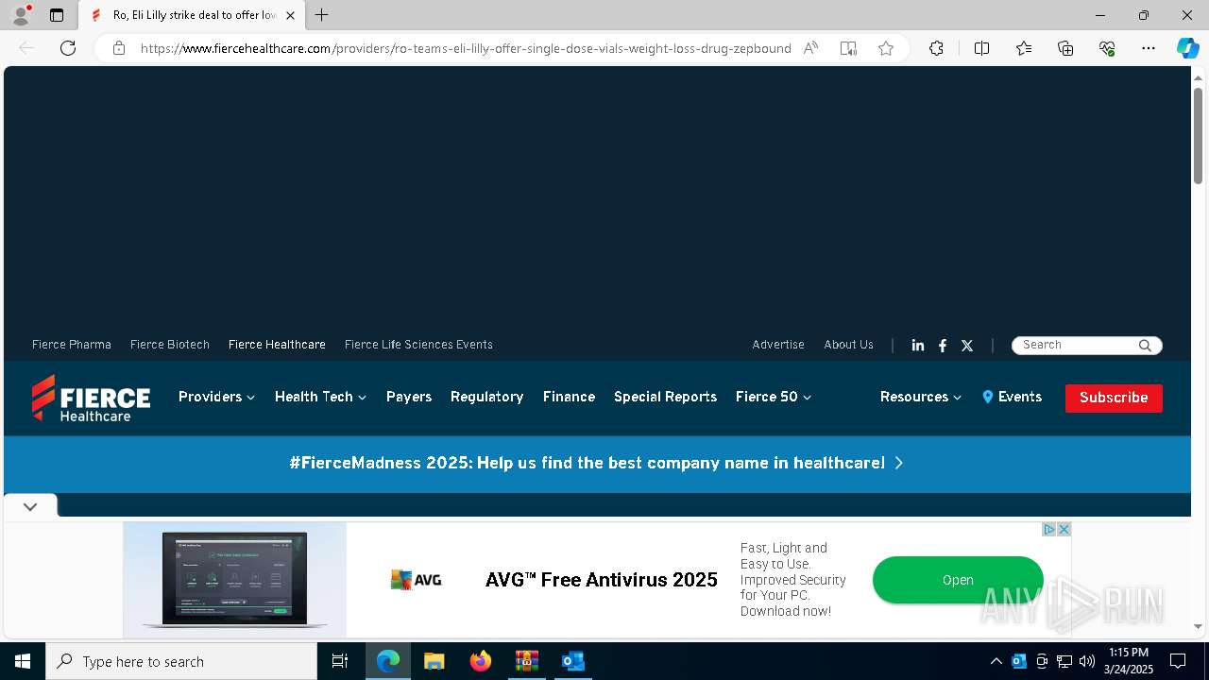Viewport: 1209px width, 680px height.
Task: Open the notifications action center icon
Action: (x=1178, y=661)
